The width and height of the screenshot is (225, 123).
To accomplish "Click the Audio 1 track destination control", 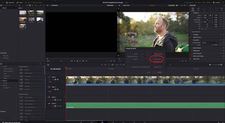I will (49, 97).
